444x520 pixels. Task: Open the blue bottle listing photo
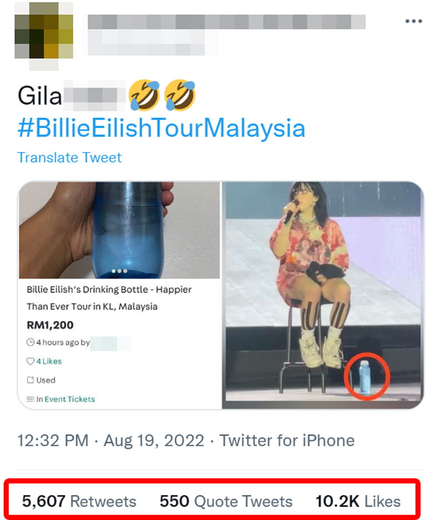click(x=119, y=230)
